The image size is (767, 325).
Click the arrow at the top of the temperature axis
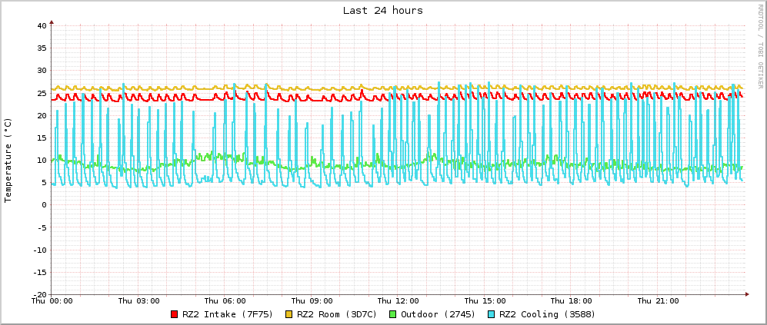[x=52, y=22]
